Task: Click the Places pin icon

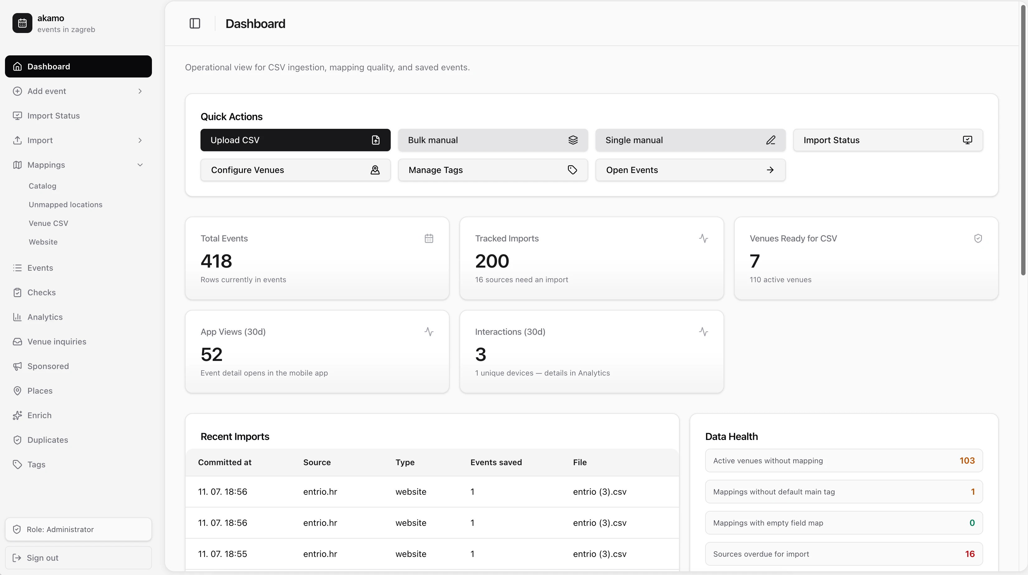Action: point(17,391)
